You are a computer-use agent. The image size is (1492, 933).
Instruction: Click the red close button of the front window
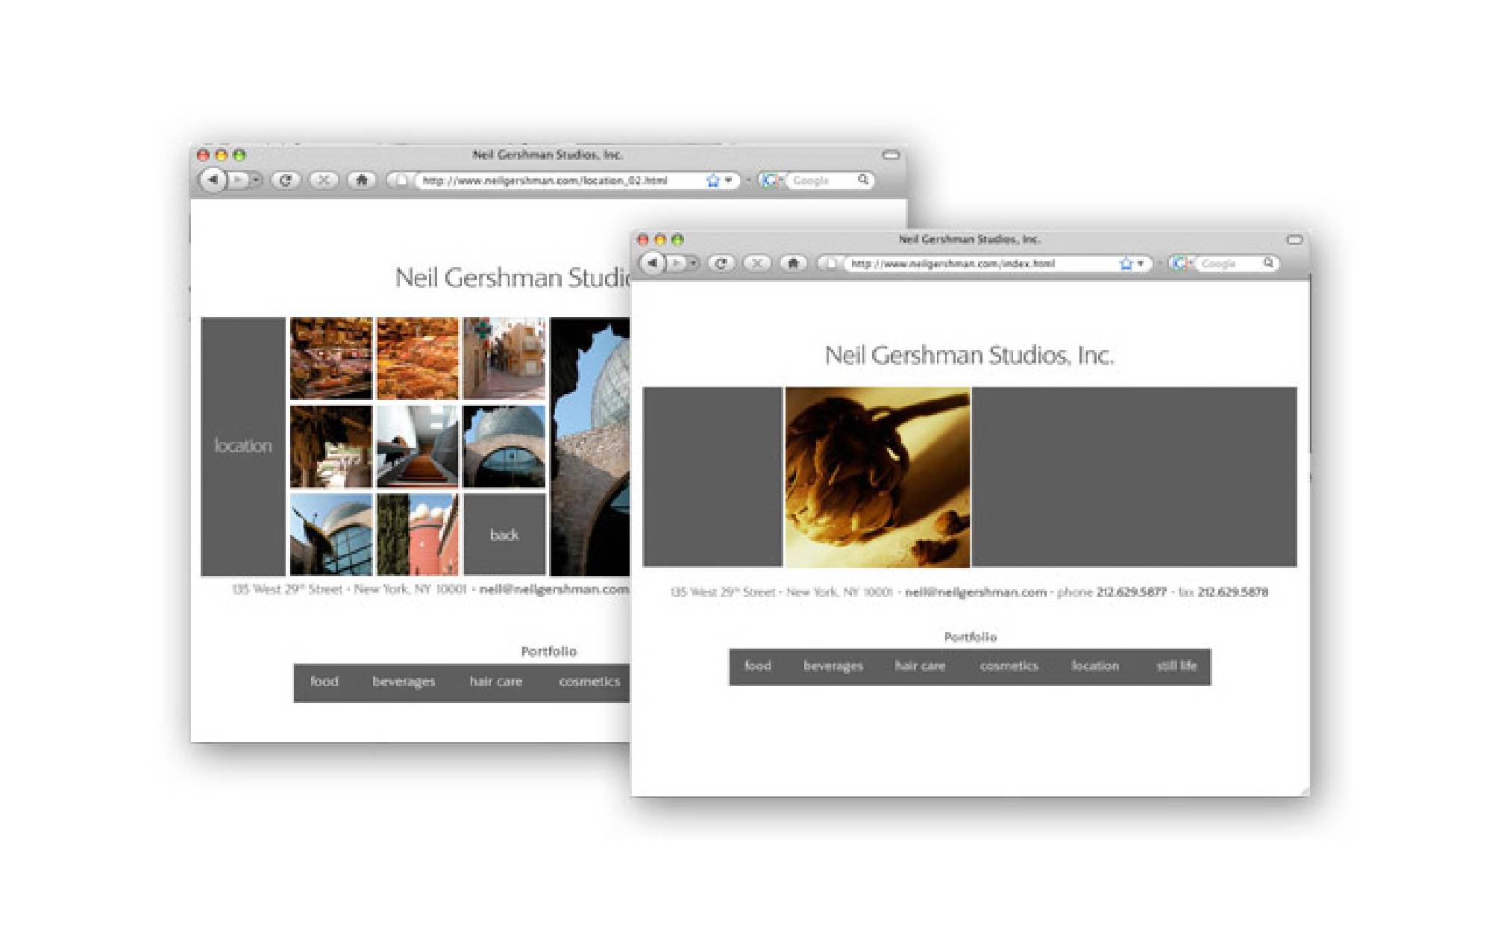click(x=642, y=240)
